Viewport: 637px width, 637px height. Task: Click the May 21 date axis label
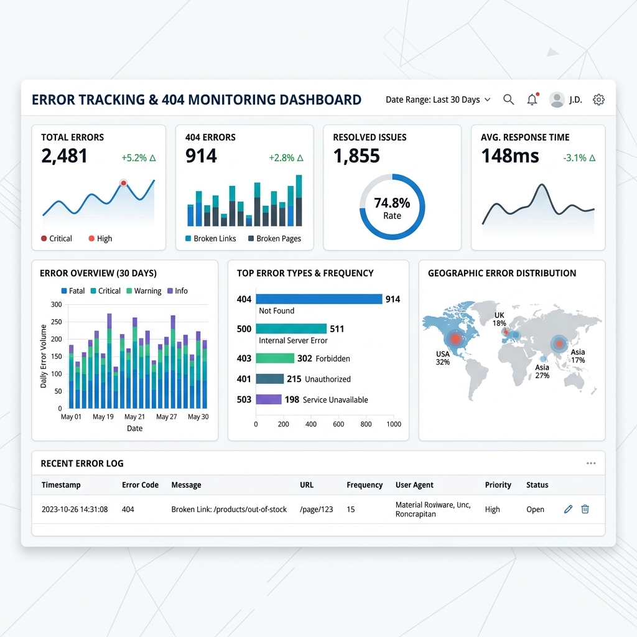pos(134,416)
